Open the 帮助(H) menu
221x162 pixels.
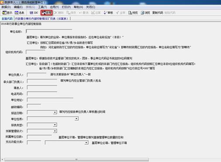(78, 7)
